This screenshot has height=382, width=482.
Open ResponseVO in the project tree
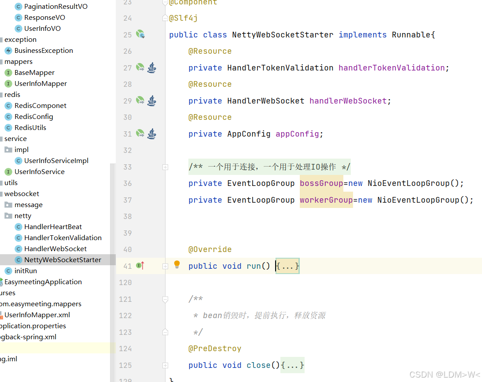(44, 18)
